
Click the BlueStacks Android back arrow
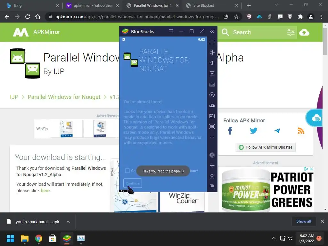coord(212,166)
